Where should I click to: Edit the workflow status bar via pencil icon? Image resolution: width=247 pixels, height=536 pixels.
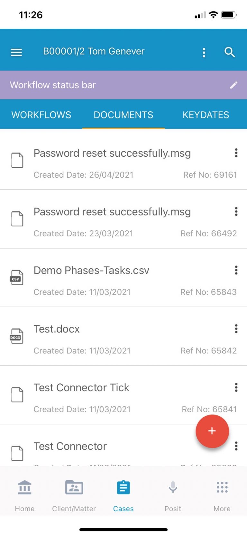click(234, 84)
